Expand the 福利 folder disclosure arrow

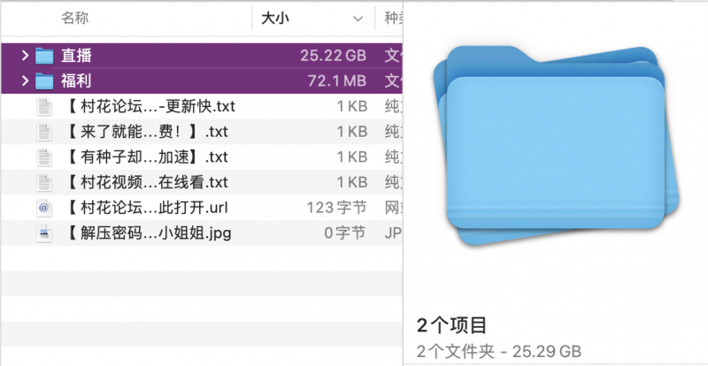tap(24, 81)
